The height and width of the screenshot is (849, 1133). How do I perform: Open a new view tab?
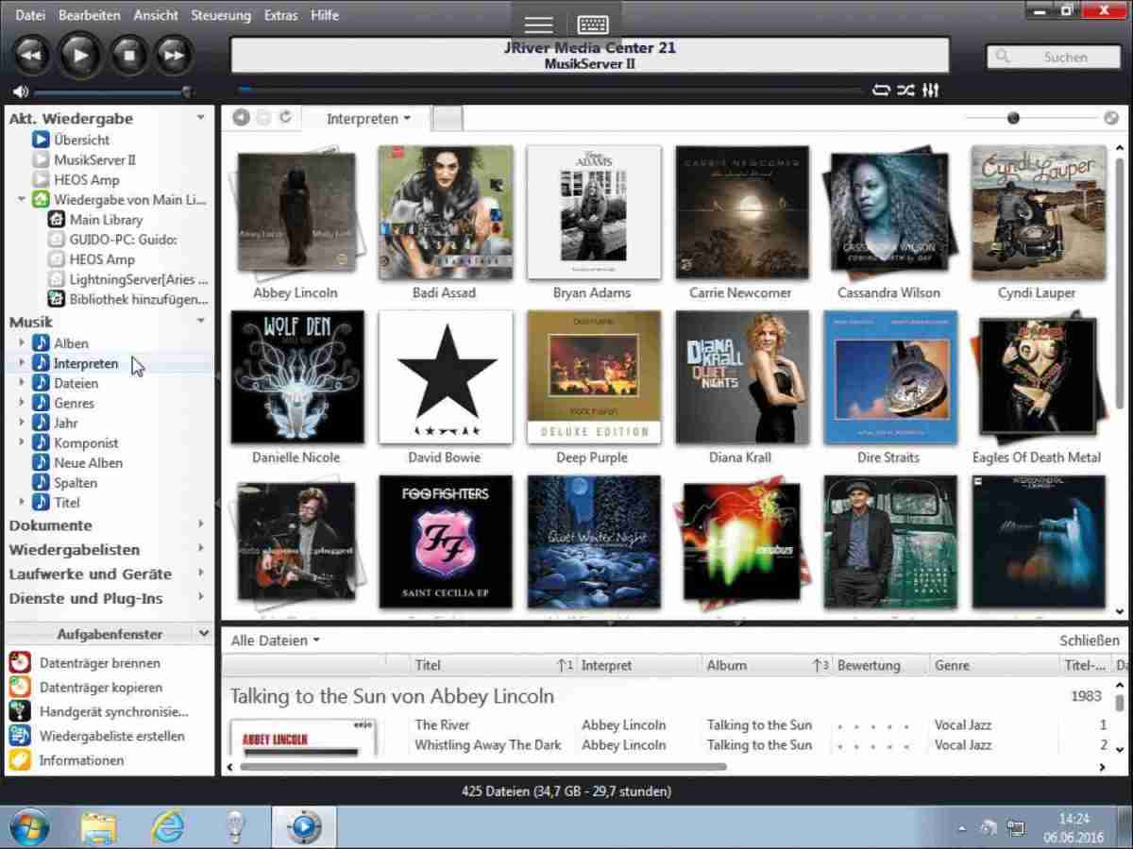point(448,119)
